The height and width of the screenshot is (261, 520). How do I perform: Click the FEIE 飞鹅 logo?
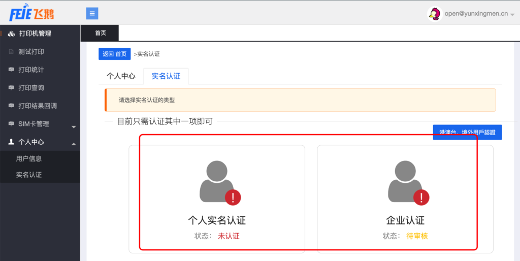31,13
